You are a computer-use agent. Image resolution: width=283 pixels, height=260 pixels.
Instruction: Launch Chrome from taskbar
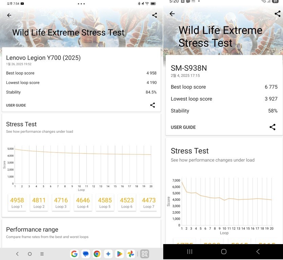coord(97,254)
